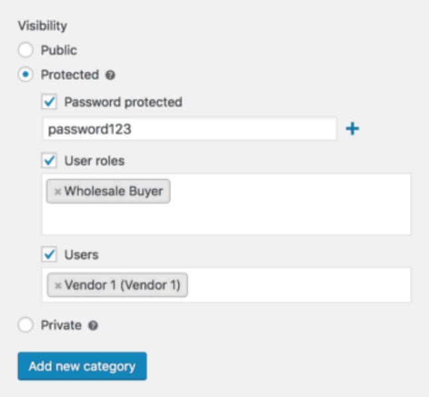Click inside the Users selection box
The width and height of the screenshot is (429, 397).
coord(298,285)
